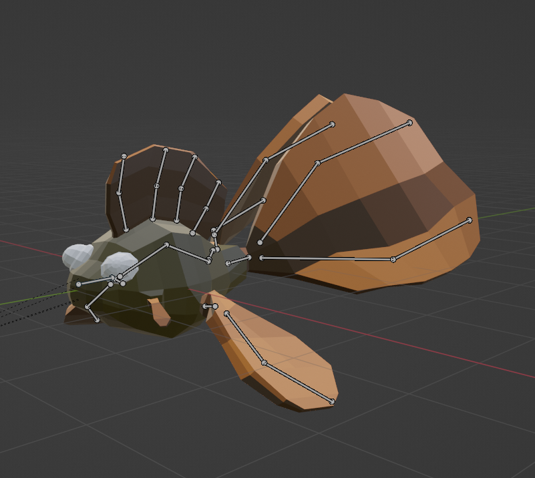The width and height of the screenshot is (535, 478).
Task: Click the fish's left white eye
Action: pos(76,256)
